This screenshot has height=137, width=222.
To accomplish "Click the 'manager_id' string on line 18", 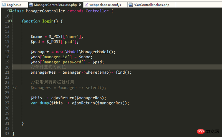I will click(56, 57).
